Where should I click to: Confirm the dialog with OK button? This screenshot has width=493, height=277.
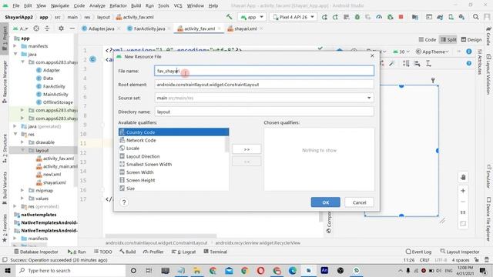(325, 202)
